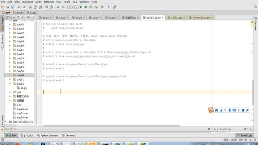This screenshot has height=145, width=258.
Task: Open the Project view selector dropdown
Action: (10, 17)
